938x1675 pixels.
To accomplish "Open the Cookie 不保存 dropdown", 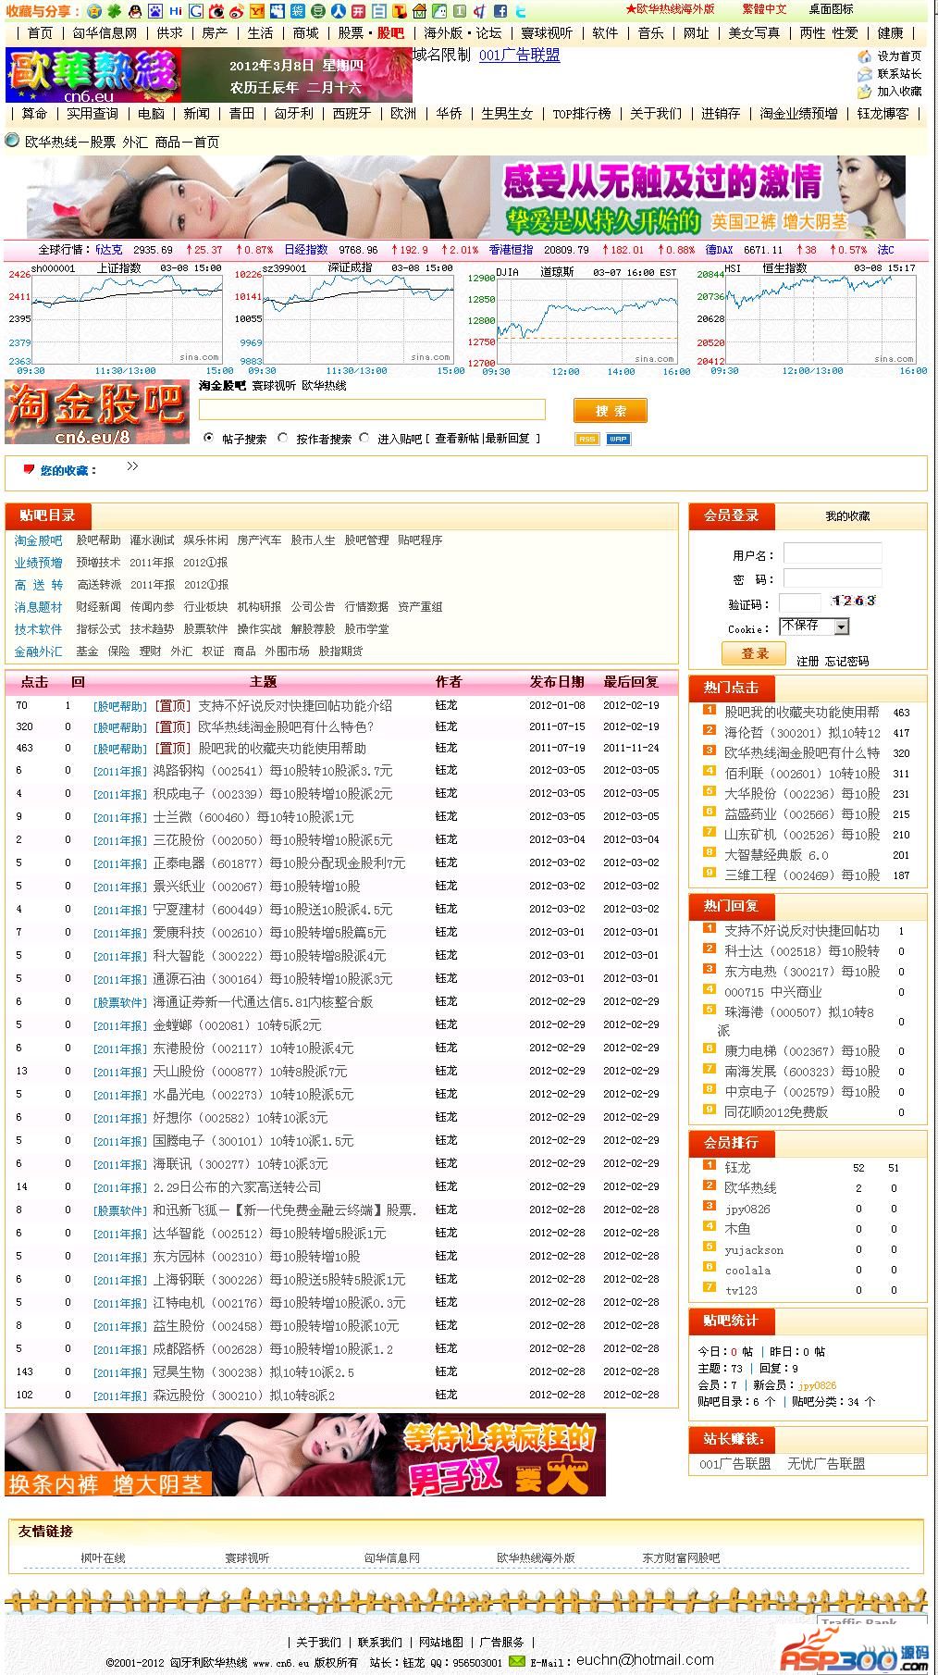I will pyautogui.click(x=814, y=627).
